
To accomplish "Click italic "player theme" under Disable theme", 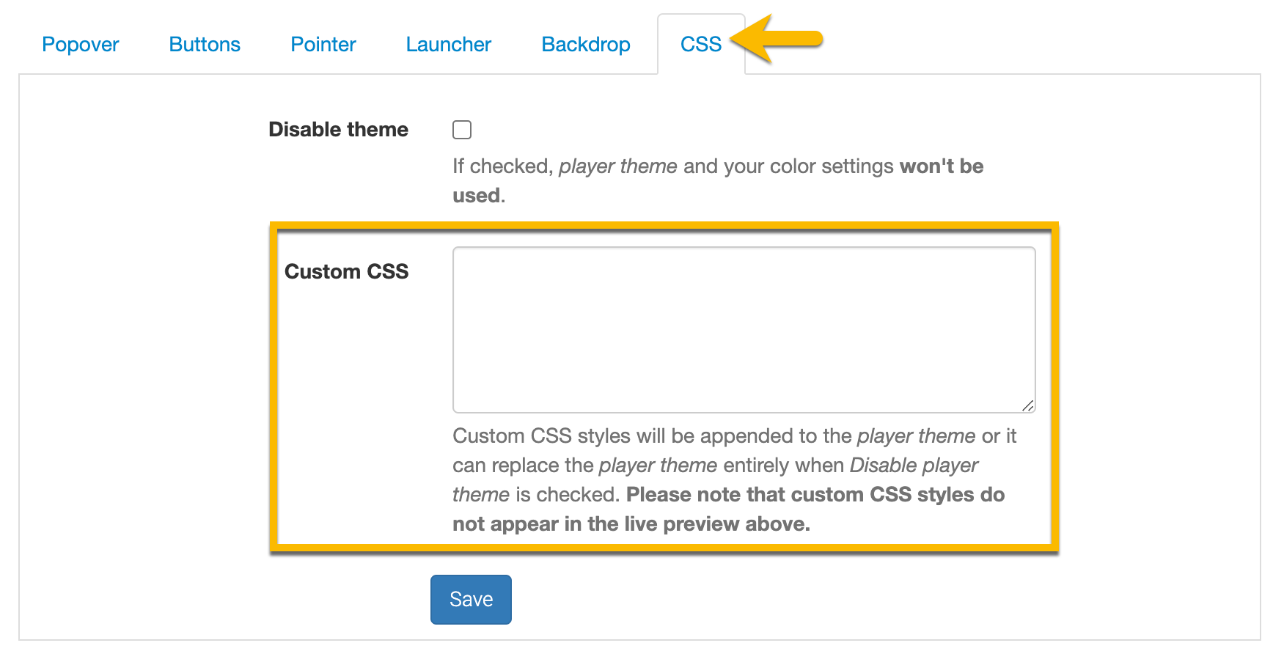I will [617, 166].
